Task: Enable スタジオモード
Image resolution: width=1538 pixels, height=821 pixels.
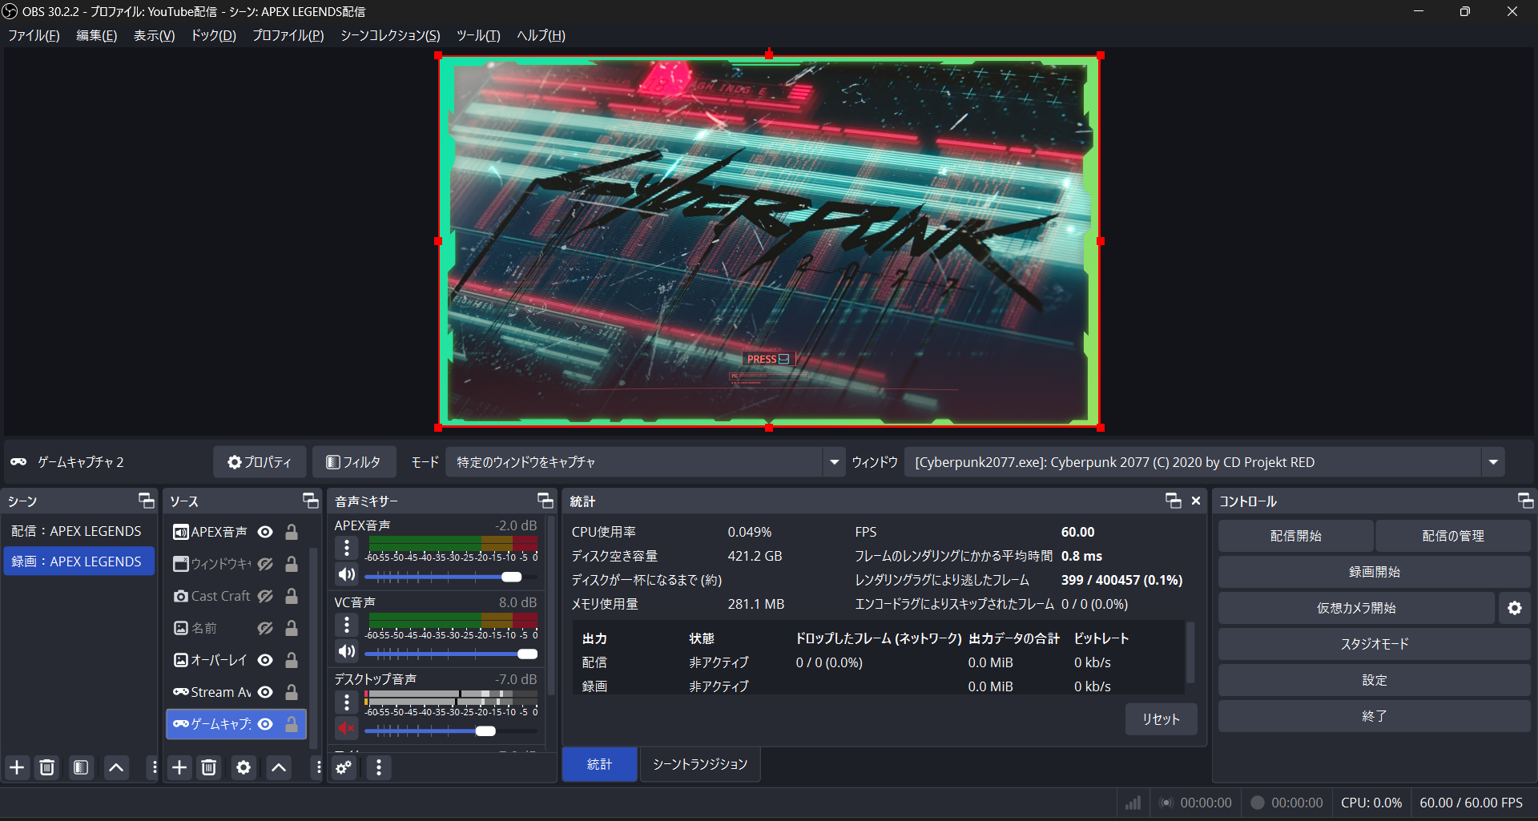Action: [x=1375, y=644]
